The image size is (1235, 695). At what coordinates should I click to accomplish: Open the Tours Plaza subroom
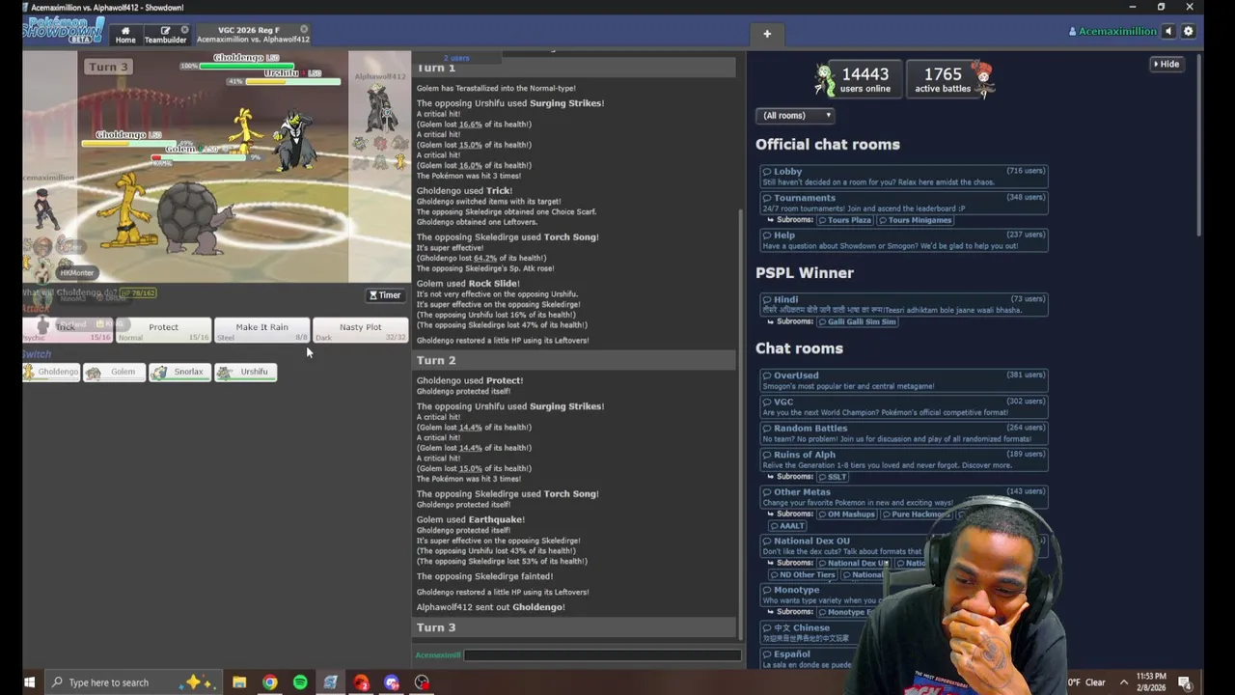(845, 220)
